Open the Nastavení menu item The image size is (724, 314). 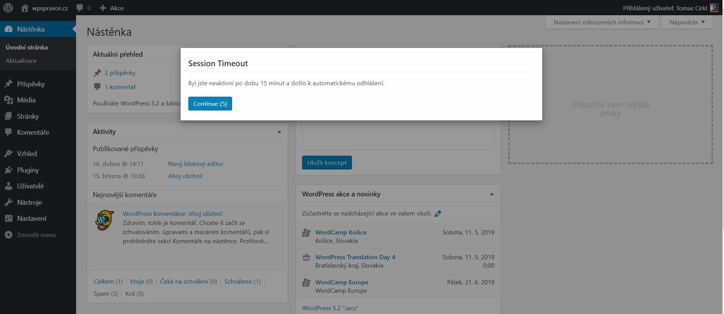38,218
